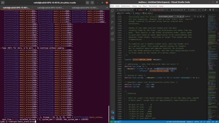Screen dimensions: 219x123
Task: Open errors and warnings in status bar
Action: pyautogui.click(x=117, y=122)
